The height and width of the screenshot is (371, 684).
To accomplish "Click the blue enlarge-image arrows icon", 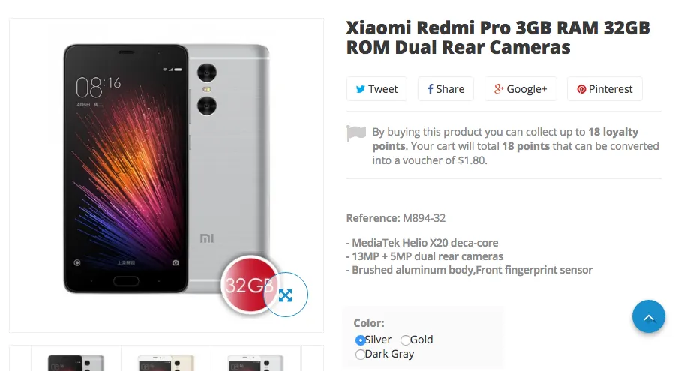I will pyautogui.click(x=286, y=295).
